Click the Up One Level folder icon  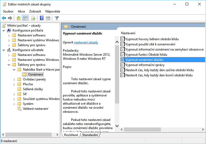tap(18, 18)
